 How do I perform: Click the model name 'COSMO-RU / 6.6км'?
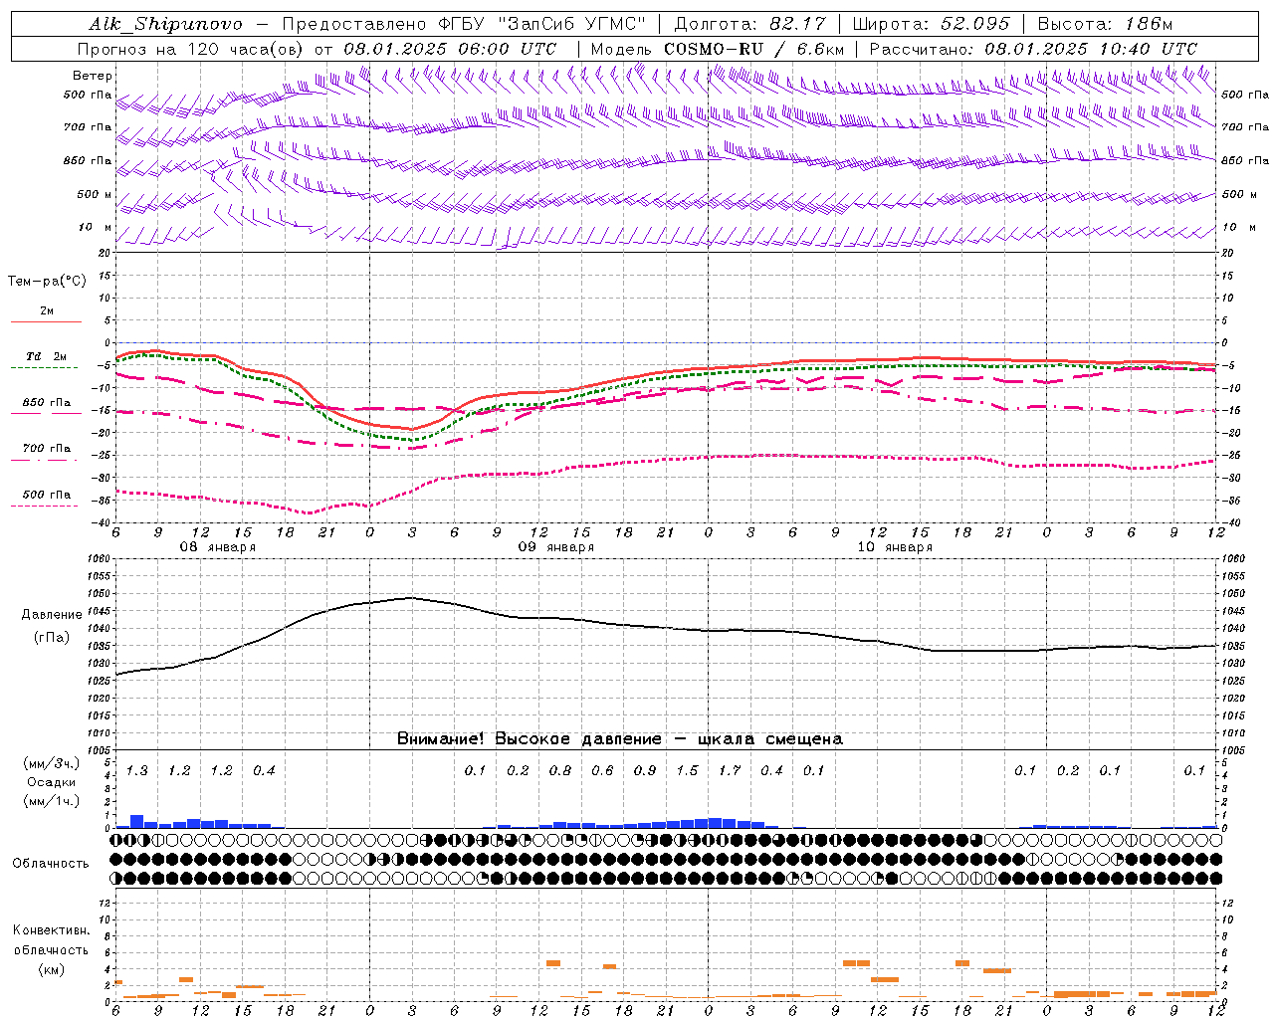[x=753, y=49]
